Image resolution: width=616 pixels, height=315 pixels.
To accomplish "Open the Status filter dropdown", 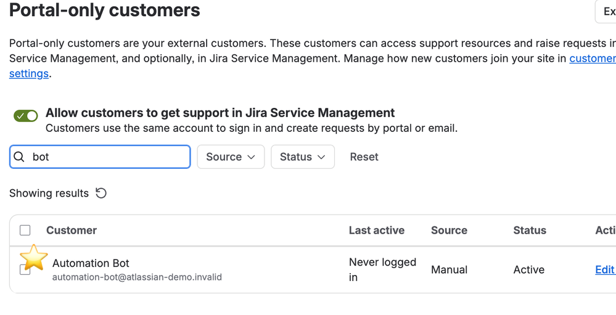I will (x=303, y=157).
